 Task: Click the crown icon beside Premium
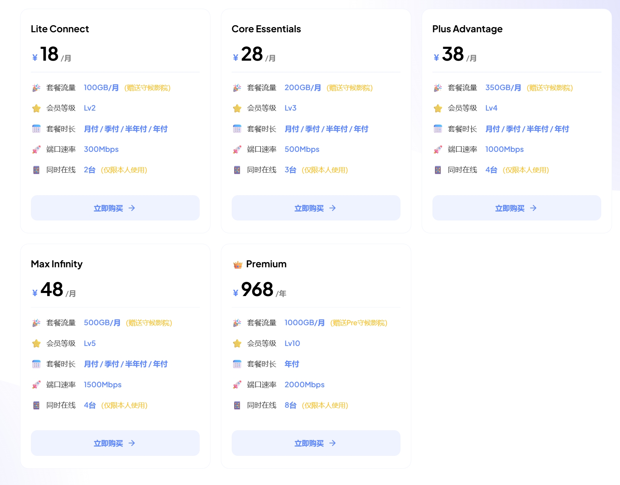[x=238, y=265]
